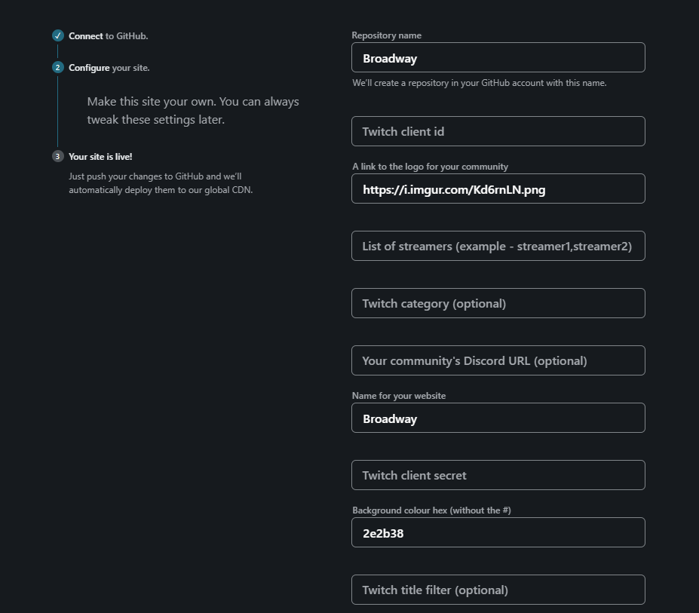Select the background colour hex field
This screenshot has height=613, width=699.
click(498, 532)
